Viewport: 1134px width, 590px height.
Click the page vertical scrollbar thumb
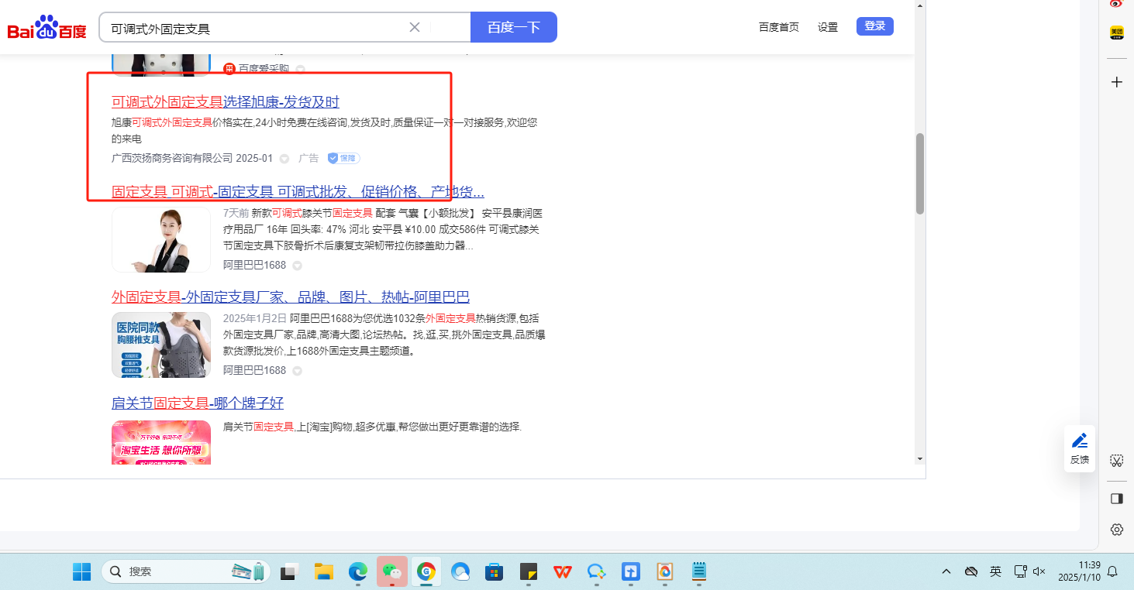[x=920, y=173]
